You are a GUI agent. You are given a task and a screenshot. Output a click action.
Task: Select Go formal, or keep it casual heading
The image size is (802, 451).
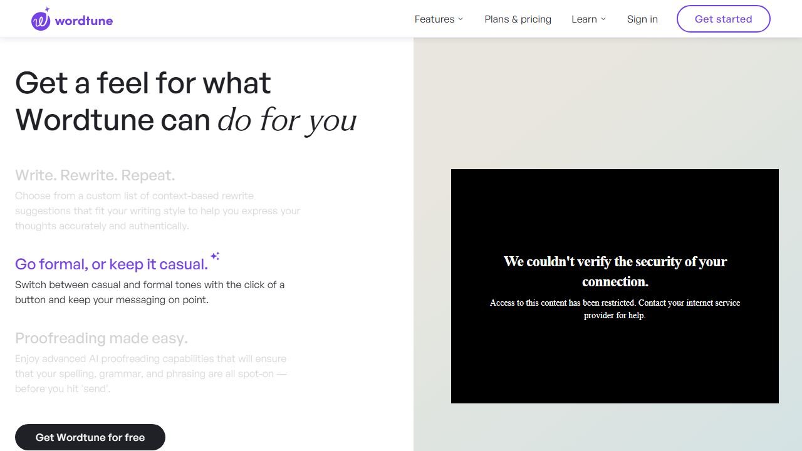coord(112,264)
